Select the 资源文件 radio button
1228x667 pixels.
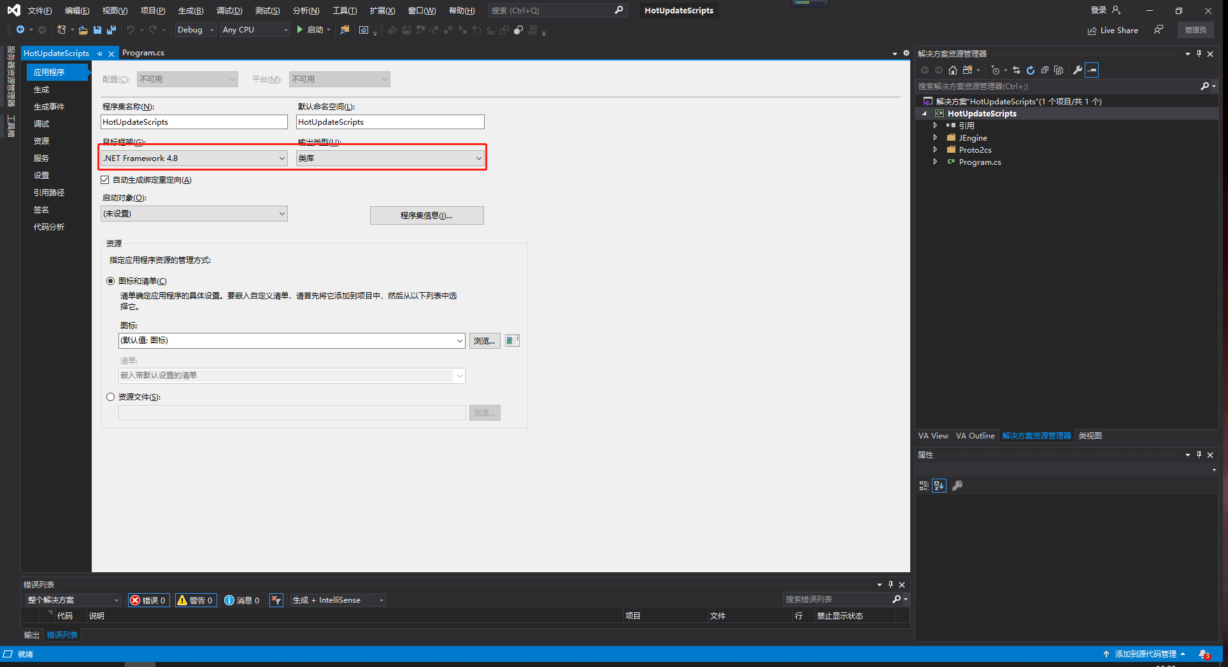coord(110,397)
